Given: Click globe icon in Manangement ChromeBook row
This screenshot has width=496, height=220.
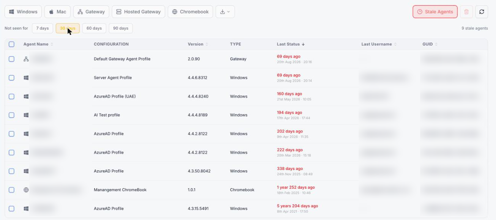Looking at the screenshot, I should coord(26,190).
